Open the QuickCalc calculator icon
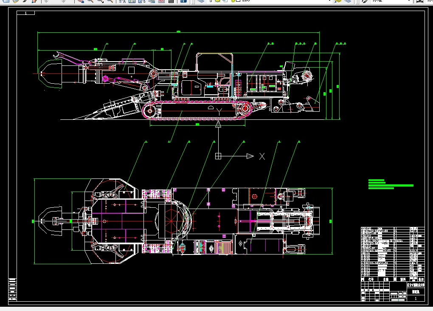Image resolution: width=433 pixels, height=311 pixels. click(x=171, y=1)
